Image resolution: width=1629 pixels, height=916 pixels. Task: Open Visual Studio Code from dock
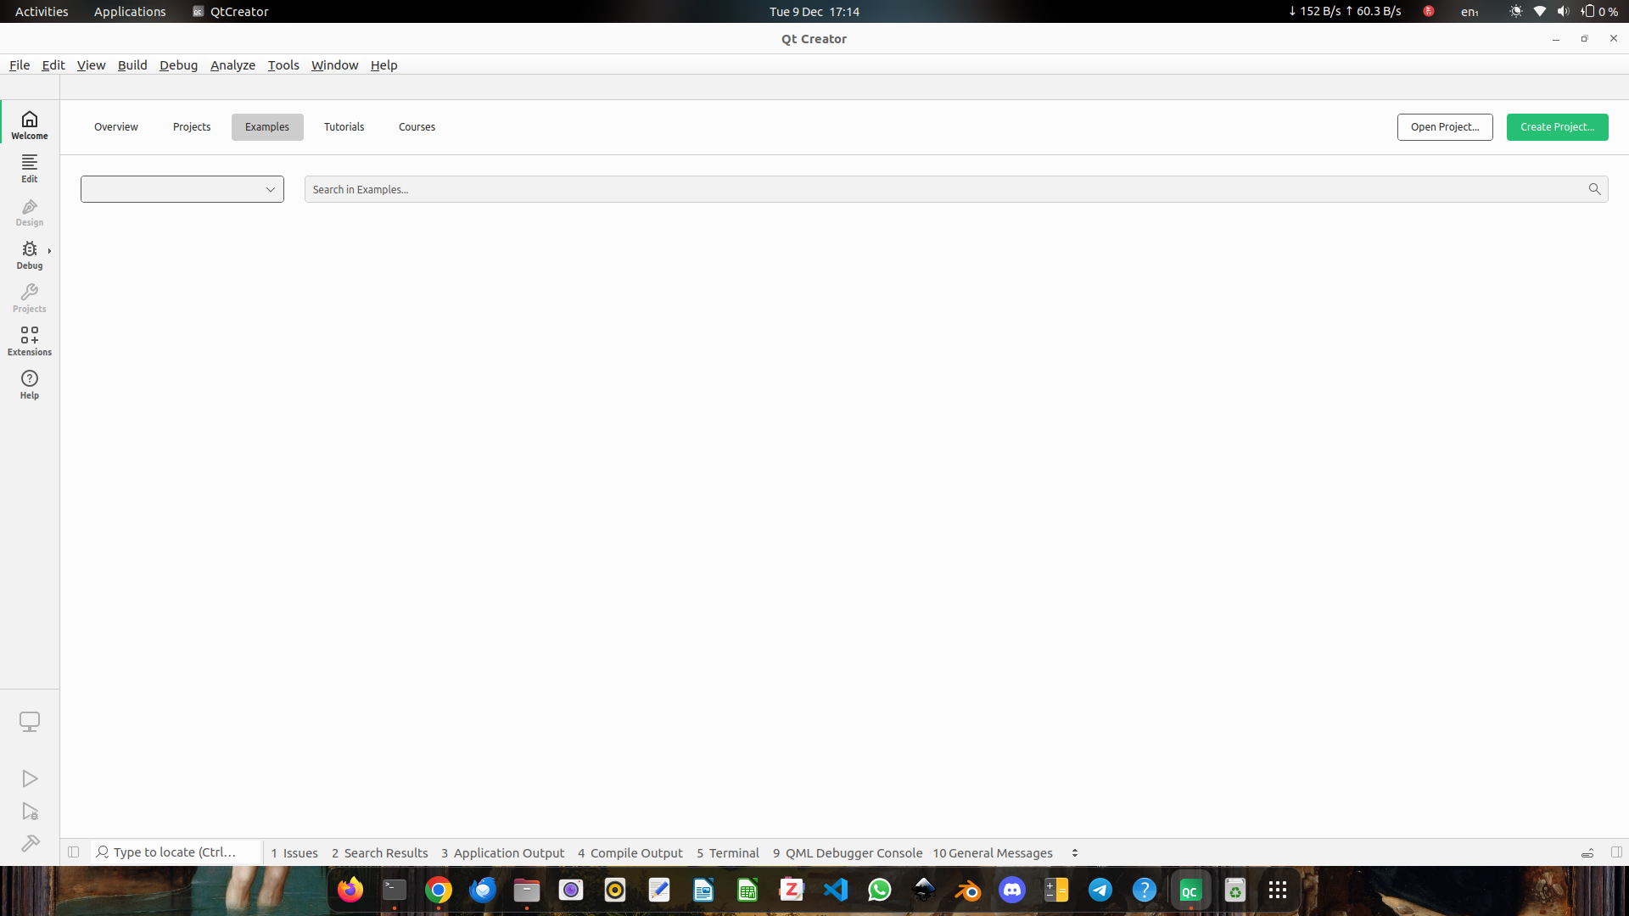[x=836, y=890]
